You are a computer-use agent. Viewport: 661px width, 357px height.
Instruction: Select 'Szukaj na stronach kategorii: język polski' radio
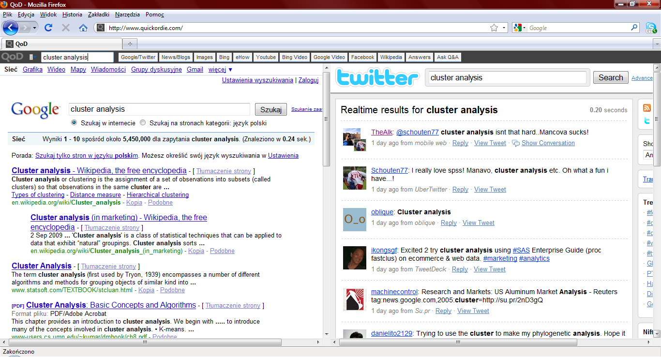click(143, 123)
